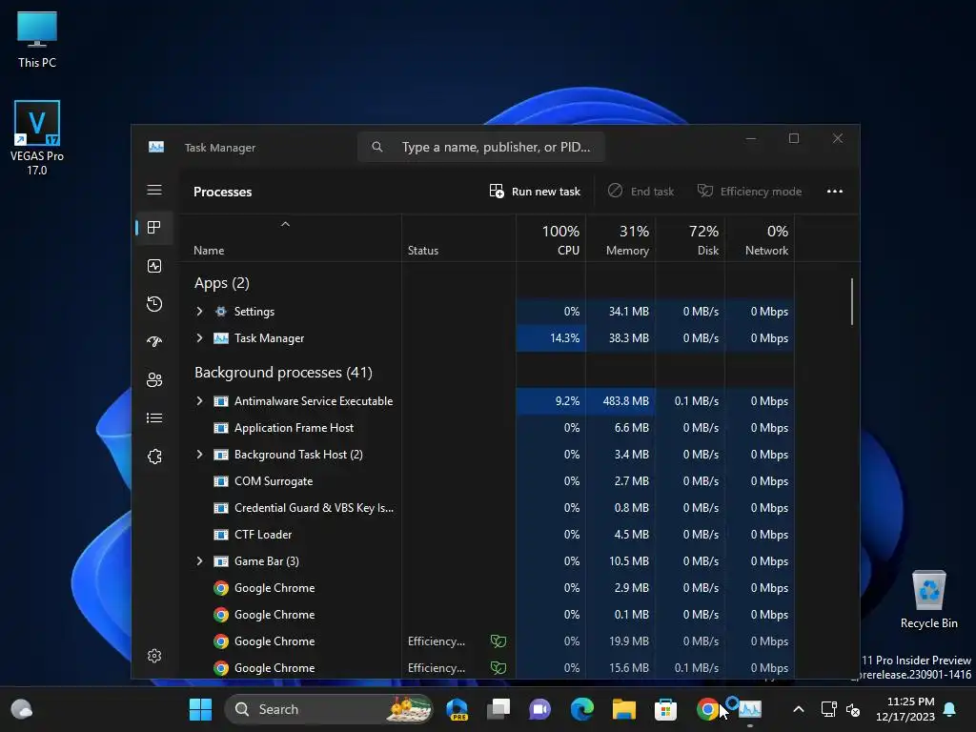Click the search magnifier icon in Task Manager
The width and height of the screenshot is (976, 732).
377,147
